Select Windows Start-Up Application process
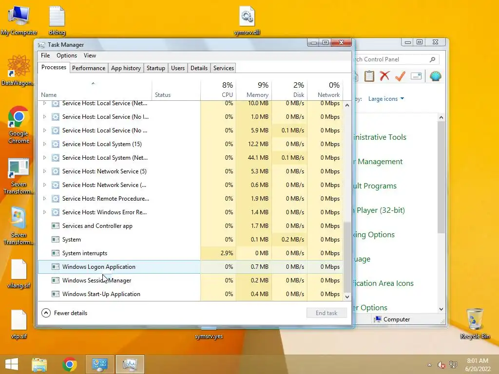This screenshot has height=374, width=499. [191, 294]
